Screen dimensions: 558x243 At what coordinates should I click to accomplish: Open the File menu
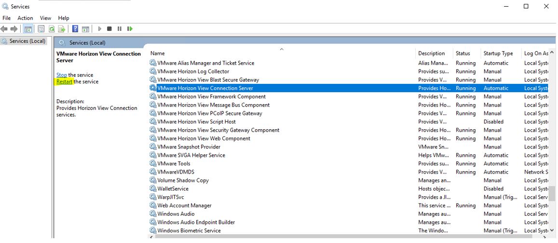[6, 18]
